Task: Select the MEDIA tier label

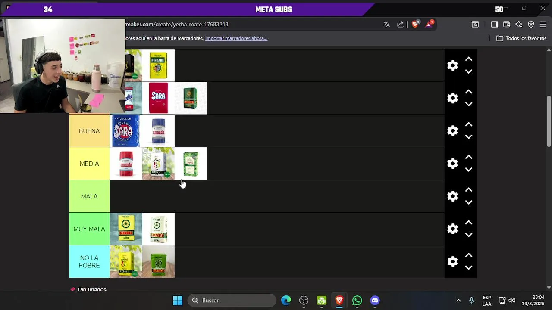Action: 89,164
